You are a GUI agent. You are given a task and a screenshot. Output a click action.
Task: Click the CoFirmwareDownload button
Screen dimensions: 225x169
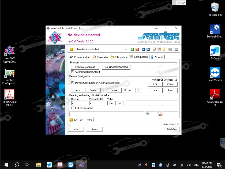116,67
